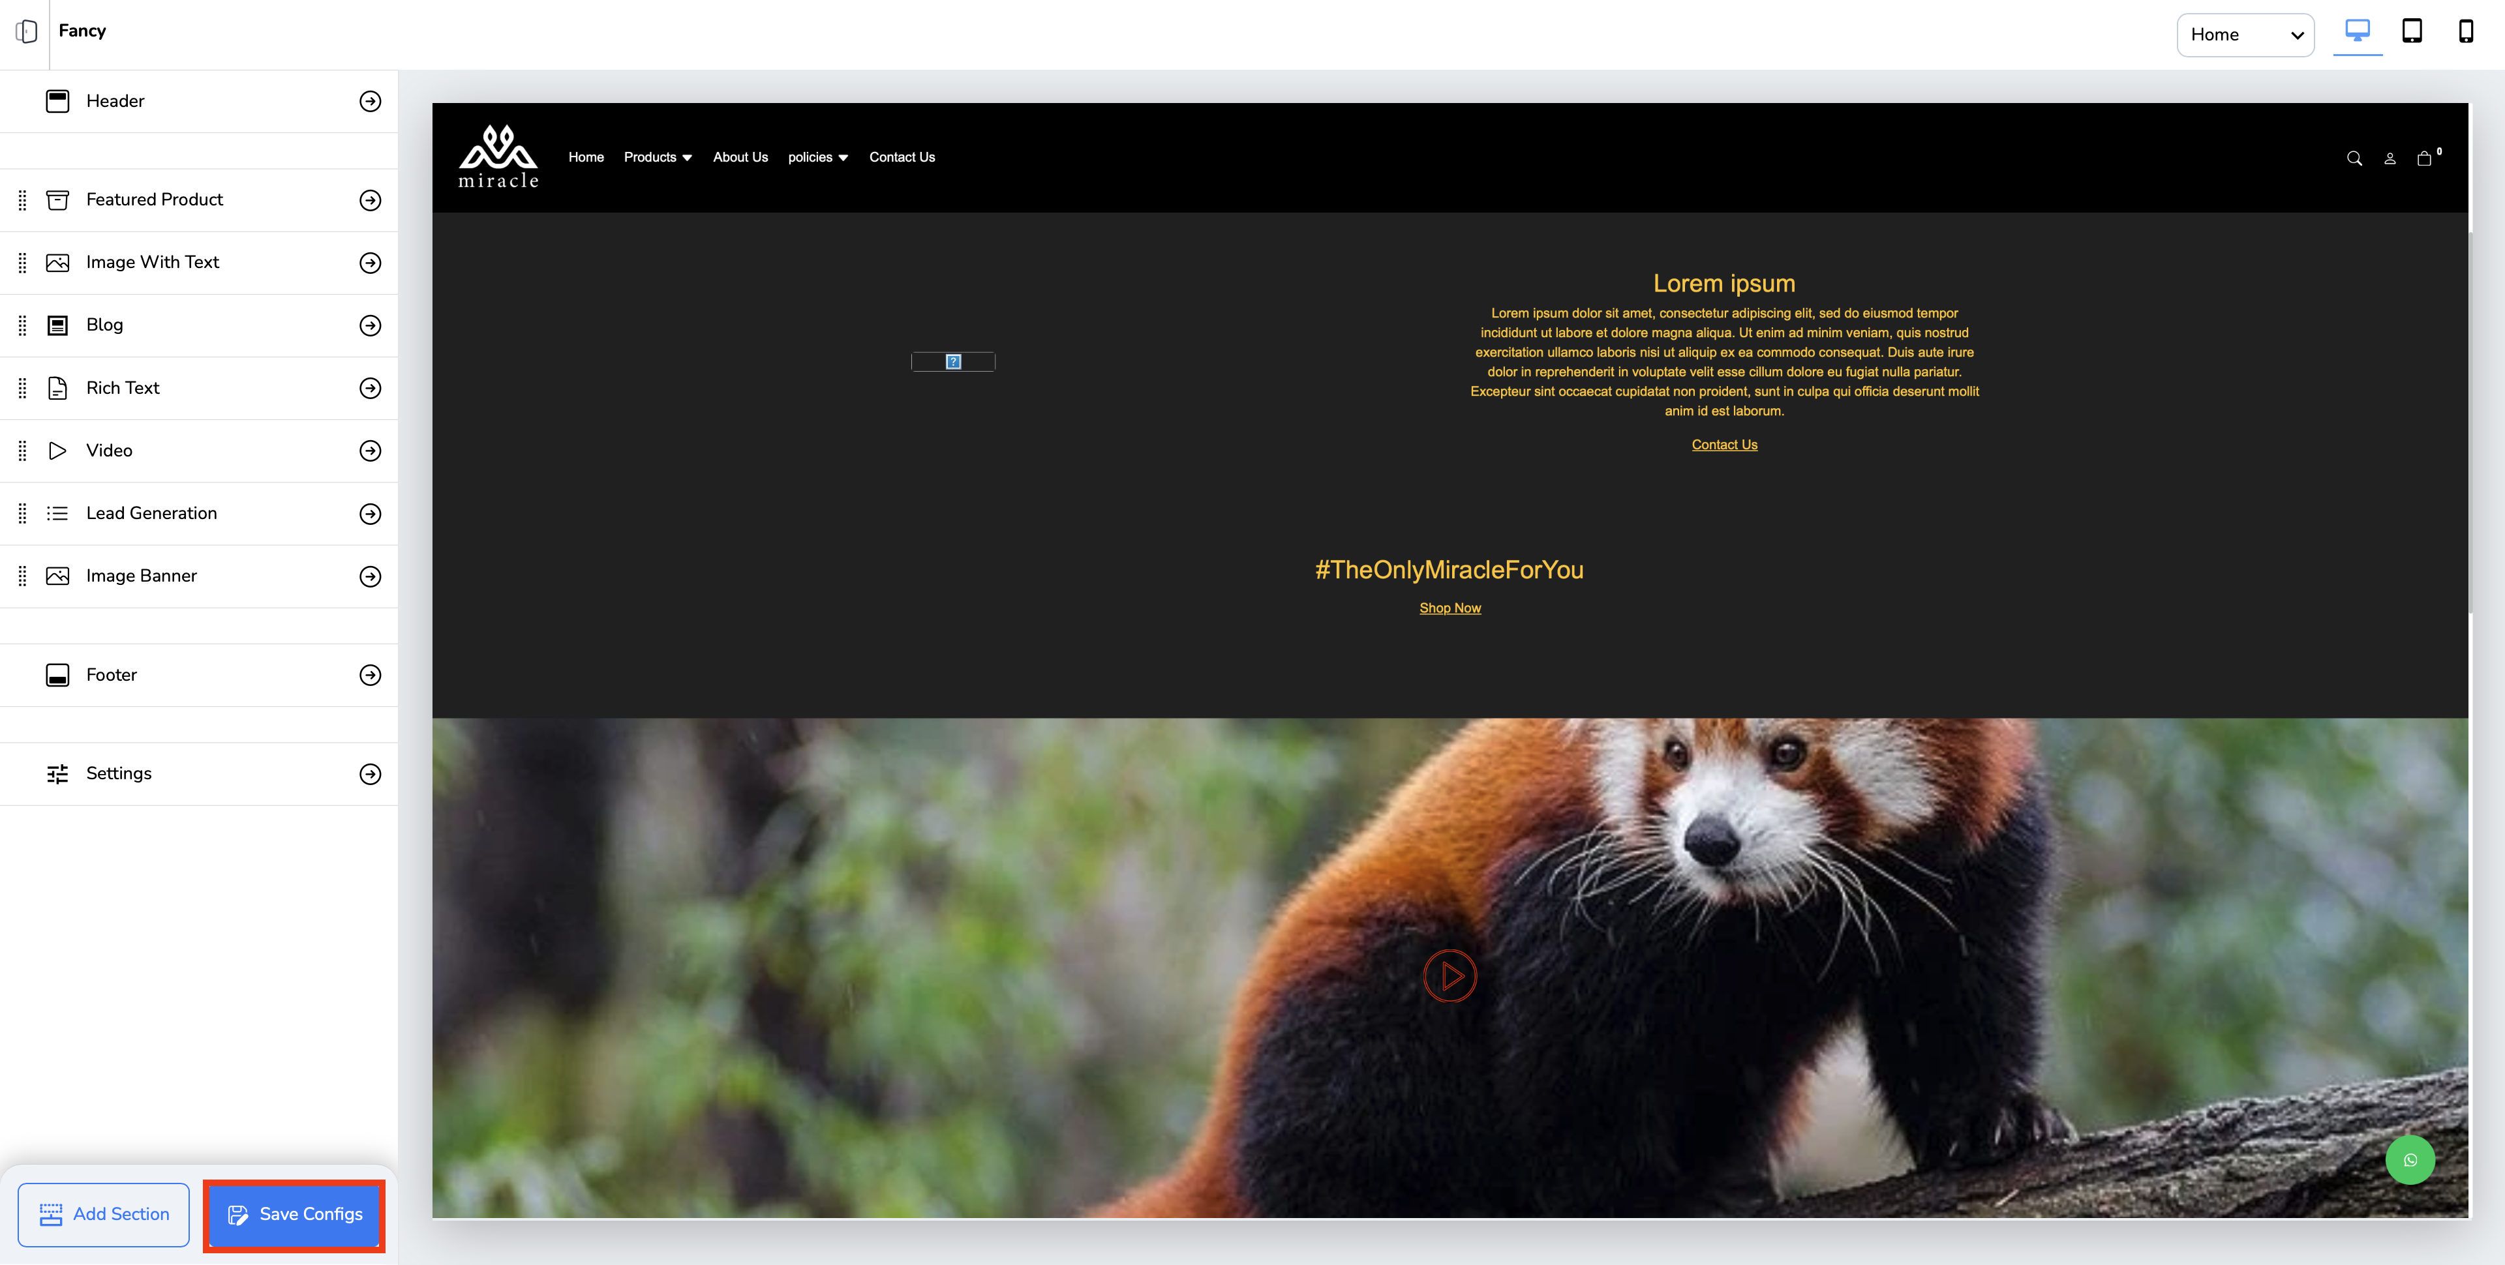Click the shopping bag cart icon
Screen dimensions: 2505x1265
(x=2424, y=158)
